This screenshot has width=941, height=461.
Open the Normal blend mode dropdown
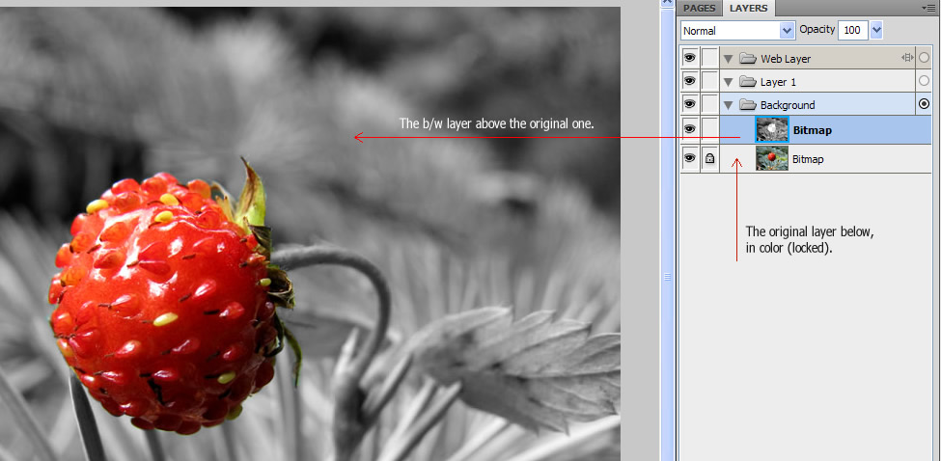coord(738,30)
